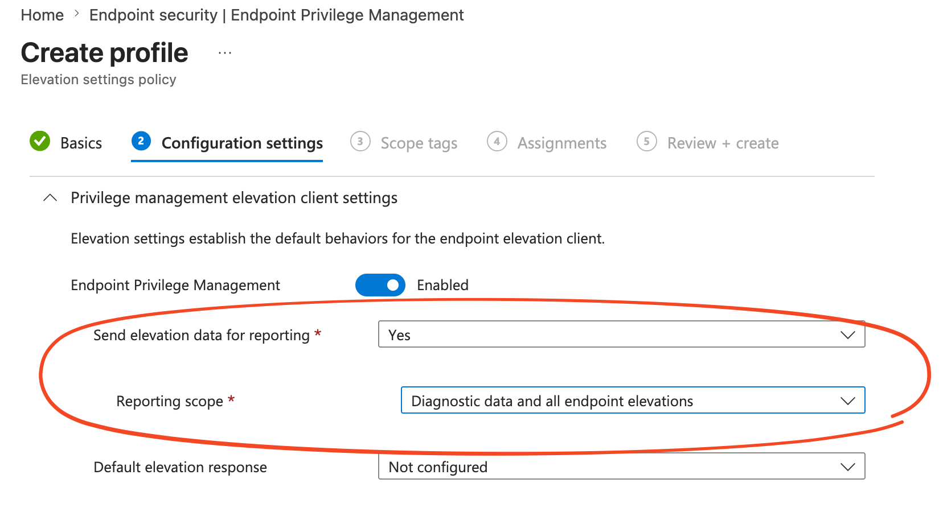Image resolution: width=943 pixels, height=520 pixels.
Task: Click the Enabled label next to the toggle
Action: point(443,285)
